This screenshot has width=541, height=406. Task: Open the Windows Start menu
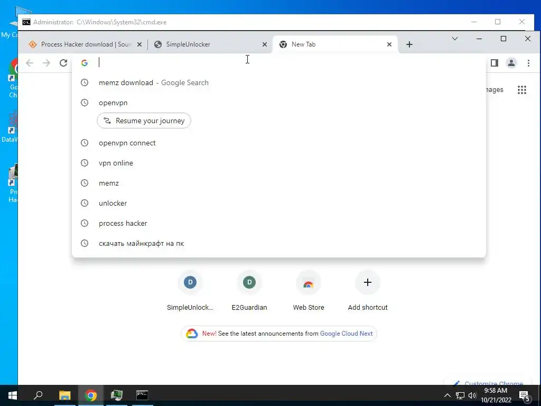pos(13,395)
